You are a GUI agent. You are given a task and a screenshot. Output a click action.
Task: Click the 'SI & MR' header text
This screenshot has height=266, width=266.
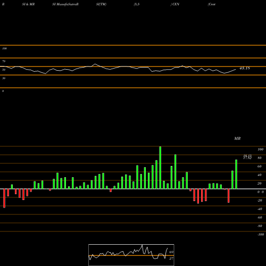(28, 4)
